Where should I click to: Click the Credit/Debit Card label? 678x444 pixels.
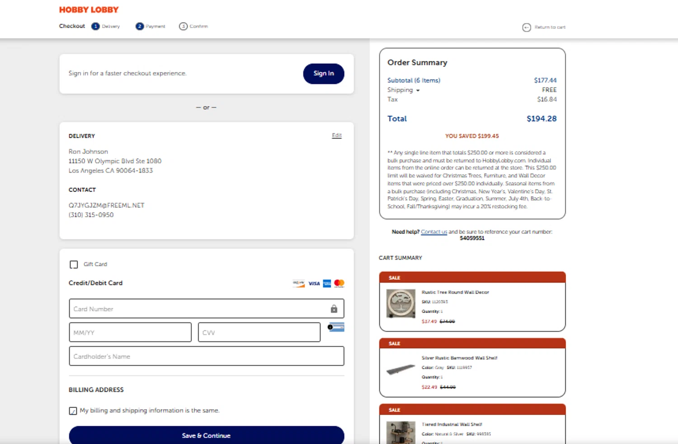95,283
